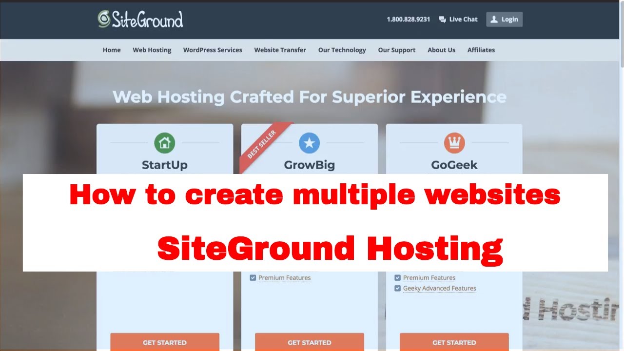Viewport: 624px width, 351px height.
Task: Click Get Started under GrowBig plan
Action: click(x=310, y=342)
